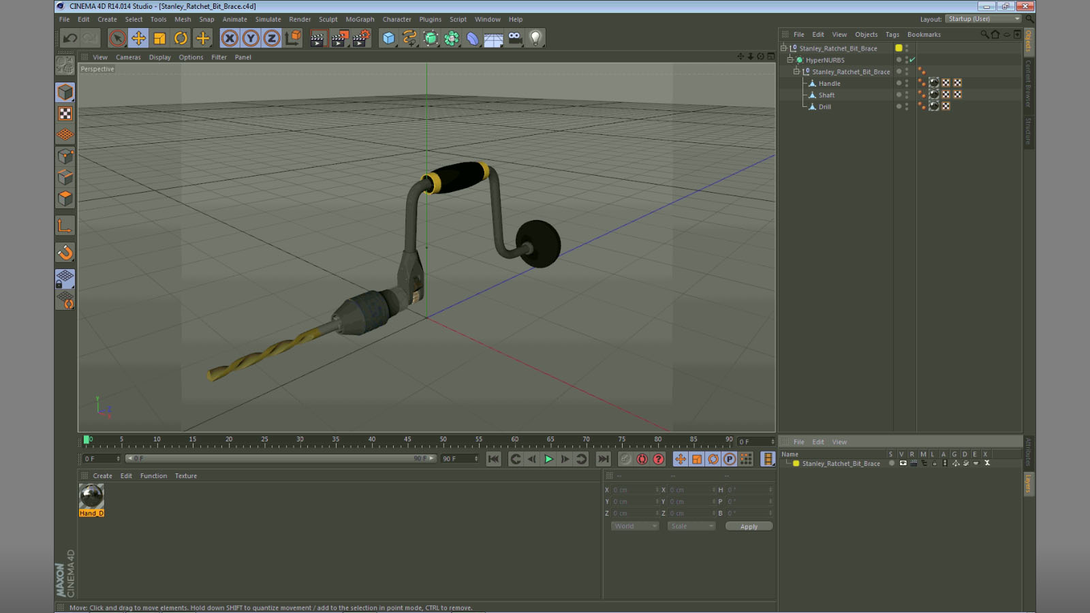
Task: Open the Mesh menu
Action: [x=183, y=19]
